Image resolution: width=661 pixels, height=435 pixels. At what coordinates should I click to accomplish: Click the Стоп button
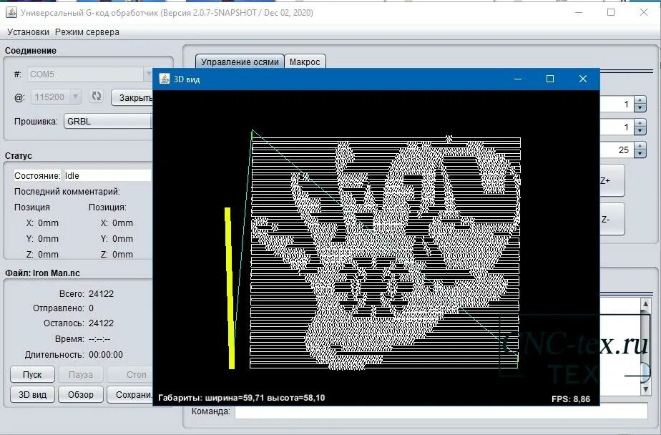[x=130, y=374]
